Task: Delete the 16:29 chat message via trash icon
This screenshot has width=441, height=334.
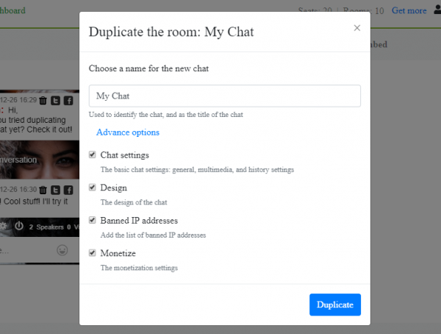Action: tap(43, 101)
